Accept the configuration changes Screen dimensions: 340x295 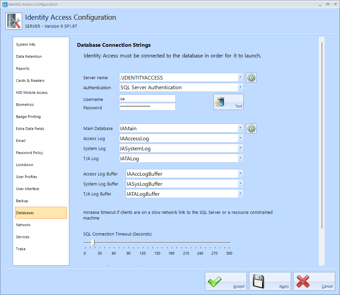(x=226, y=281)
